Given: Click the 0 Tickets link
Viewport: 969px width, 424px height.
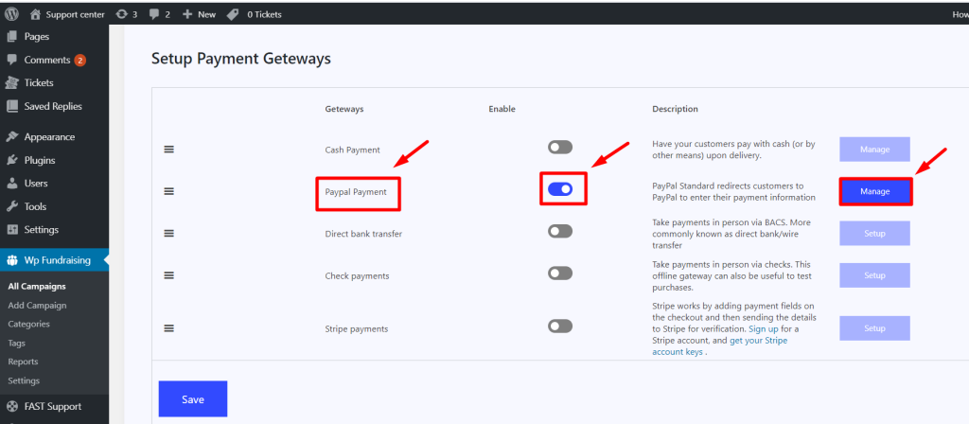Looking at the screenshot, I should coord(265,14).
